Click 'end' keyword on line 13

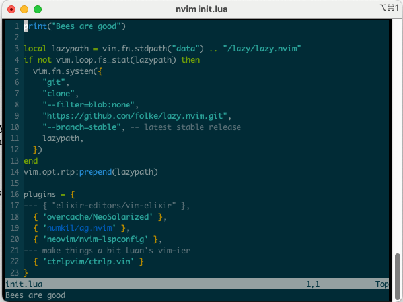tap(31, 161)
